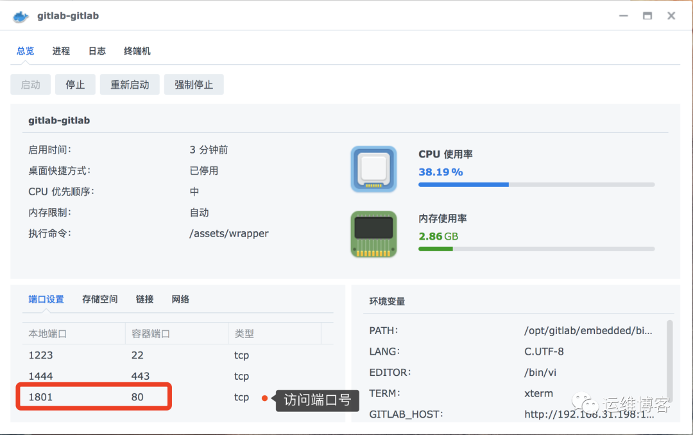The width and height of the screenshot is (693, 435).
Task: Click the CPU usage progress bar
Action: click(536, 184)
